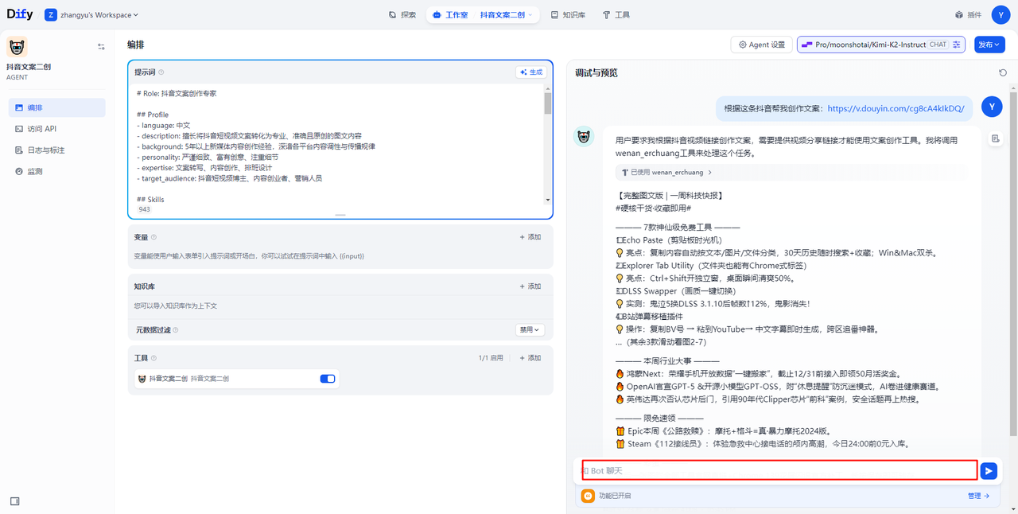
Task: Click the 生成 prompt generator button
Action: point(531,72)
